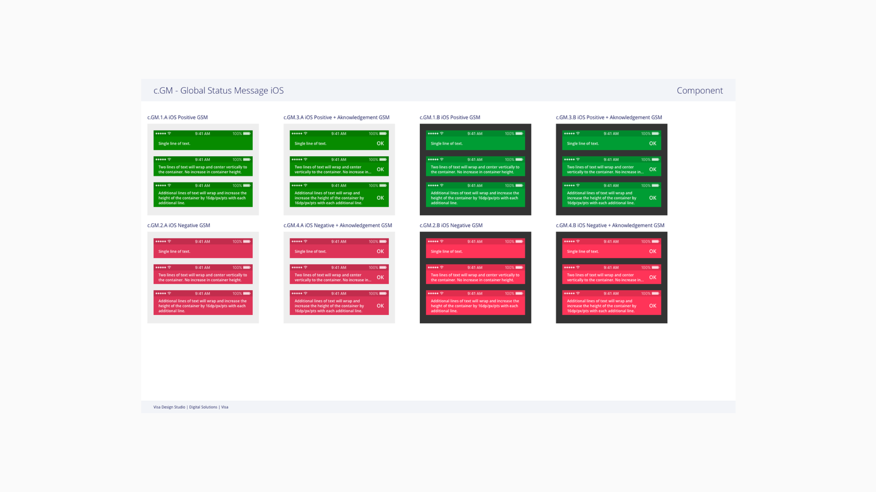Click '100%' in c.GM.1.B two-line banner
876x492 pixels.
coord(509,160)
